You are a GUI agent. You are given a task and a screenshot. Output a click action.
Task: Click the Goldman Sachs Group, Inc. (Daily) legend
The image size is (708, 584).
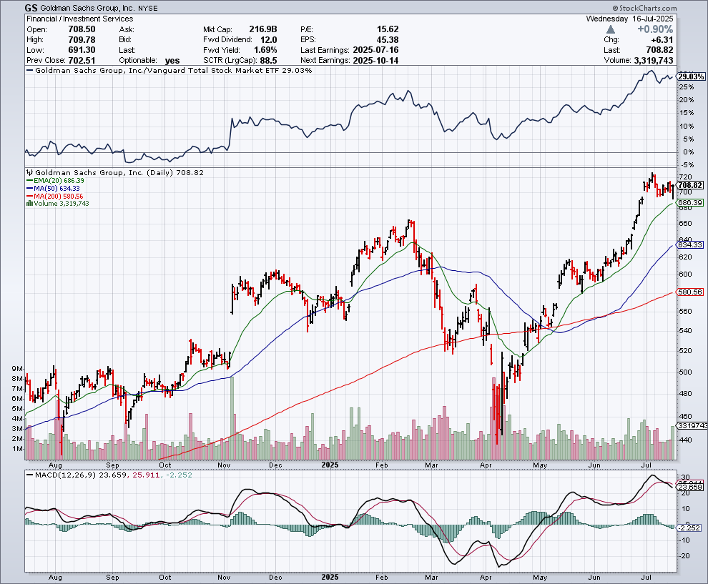[115, 172]
